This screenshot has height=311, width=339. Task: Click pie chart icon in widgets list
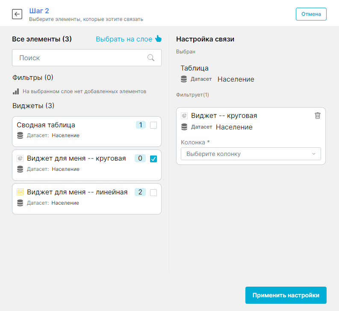[20, 158]
